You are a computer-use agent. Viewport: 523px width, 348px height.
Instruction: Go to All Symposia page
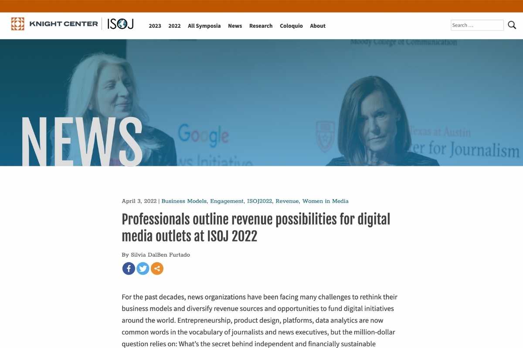[204, 26]
